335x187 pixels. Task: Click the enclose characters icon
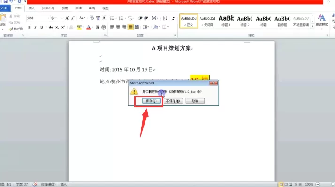coord(104,27)
